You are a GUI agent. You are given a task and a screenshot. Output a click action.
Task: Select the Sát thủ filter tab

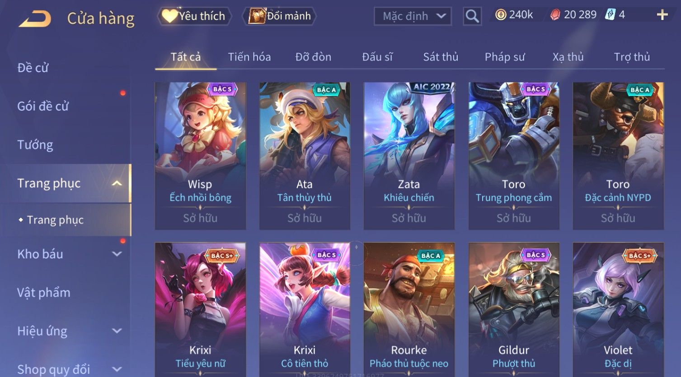[x=441, y=57]
